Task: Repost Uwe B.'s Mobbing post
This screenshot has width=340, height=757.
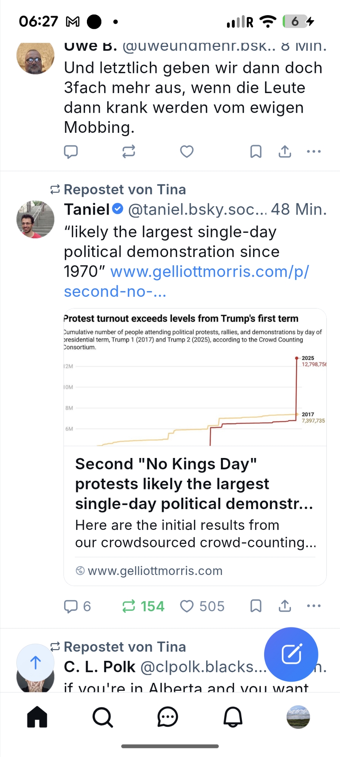Action: (128, 151)
